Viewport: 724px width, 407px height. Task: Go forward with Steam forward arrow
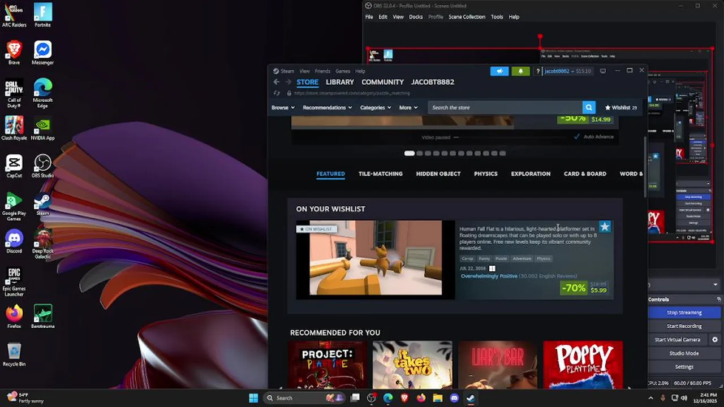(x=288, y=82)
